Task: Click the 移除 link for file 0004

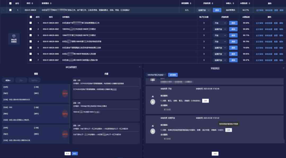Action: [281, 42]
